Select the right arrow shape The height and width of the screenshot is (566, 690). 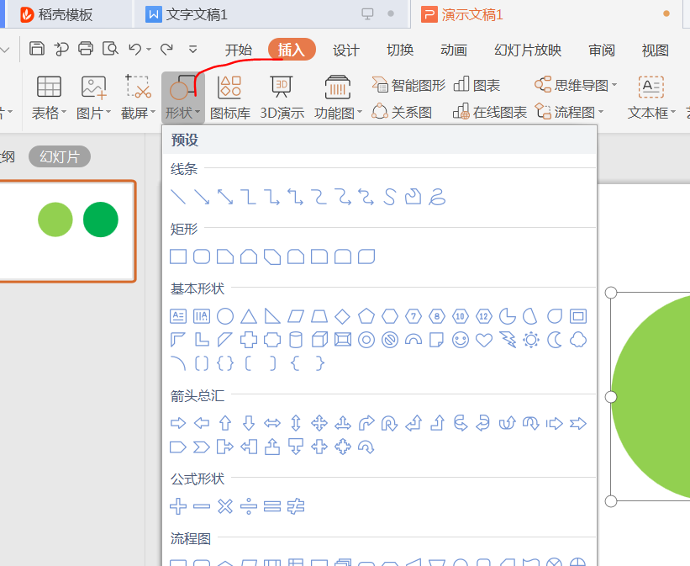tap(178, 423)
